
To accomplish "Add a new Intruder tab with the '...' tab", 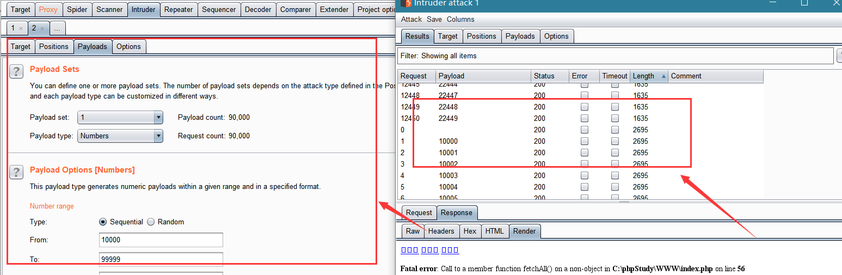I will click(57, 28).
